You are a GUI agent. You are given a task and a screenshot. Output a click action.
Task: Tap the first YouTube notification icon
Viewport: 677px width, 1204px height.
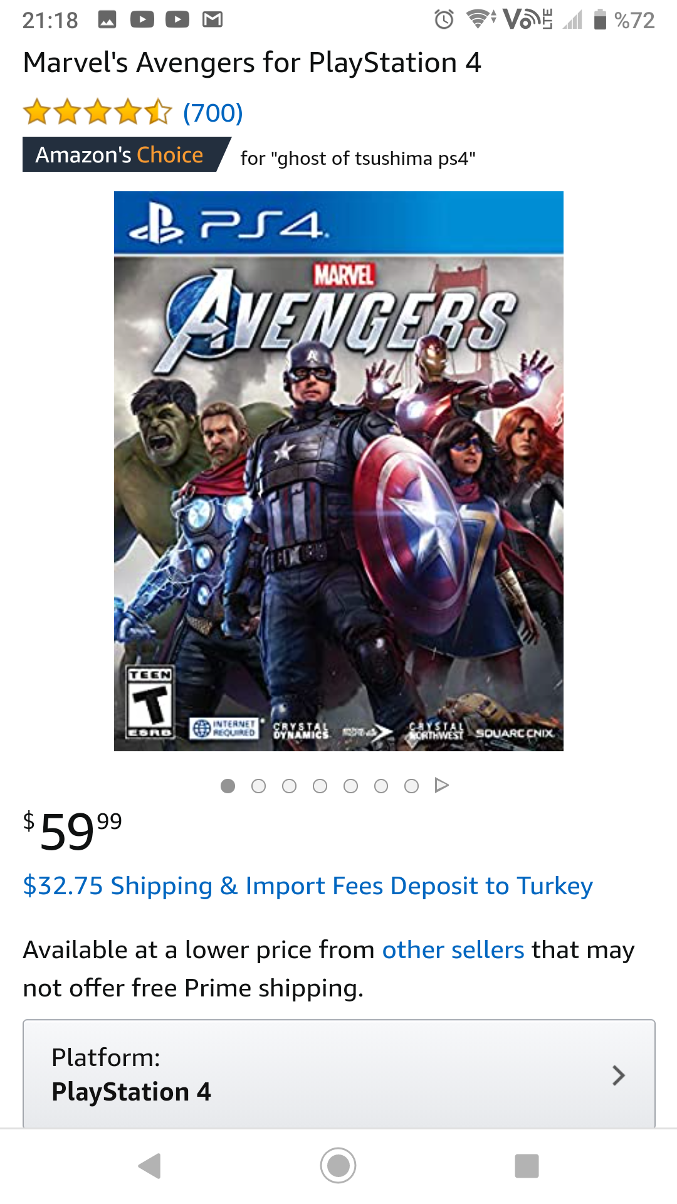point(142,20)
